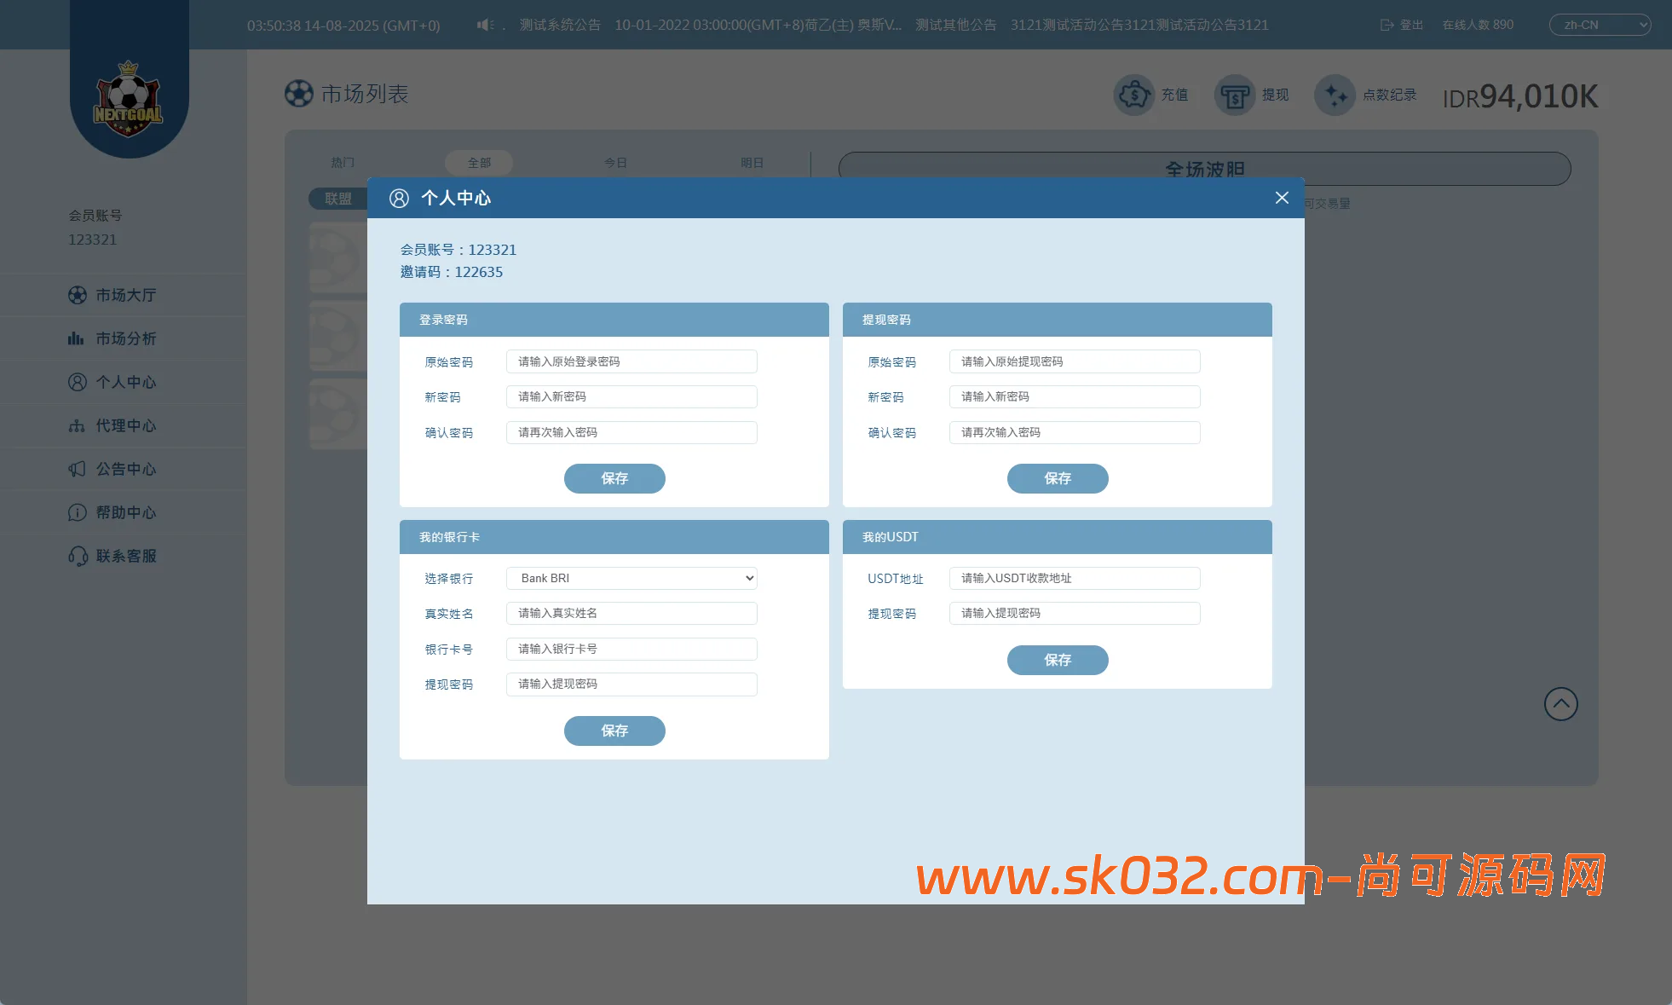
Task: Click the withdraw (提现) ATM icon
Action: tap(1234, 95)
